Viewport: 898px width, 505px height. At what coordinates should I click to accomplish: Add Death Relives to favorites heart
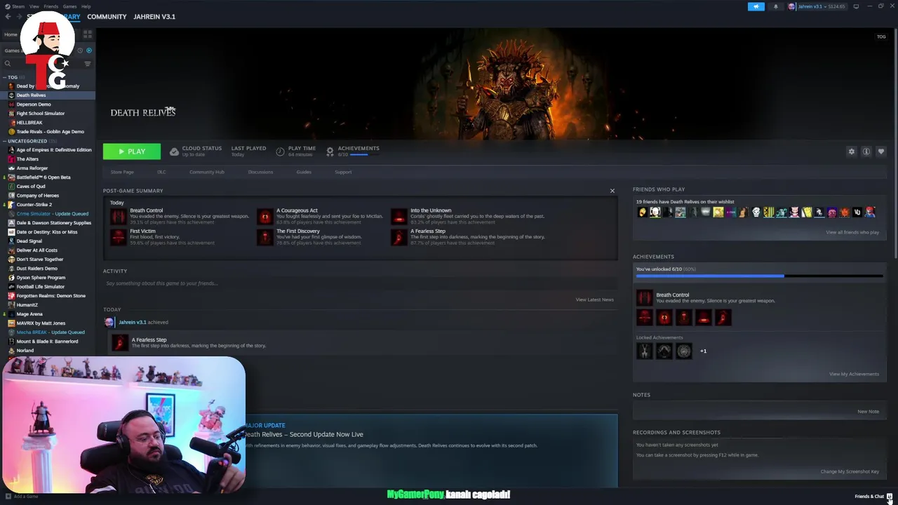coord(881,151)
